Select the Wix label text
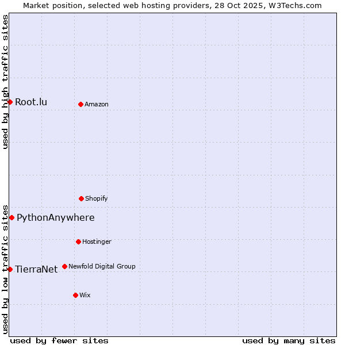The width and height of the screenshot is (345, 345). [x=85, y=296]
